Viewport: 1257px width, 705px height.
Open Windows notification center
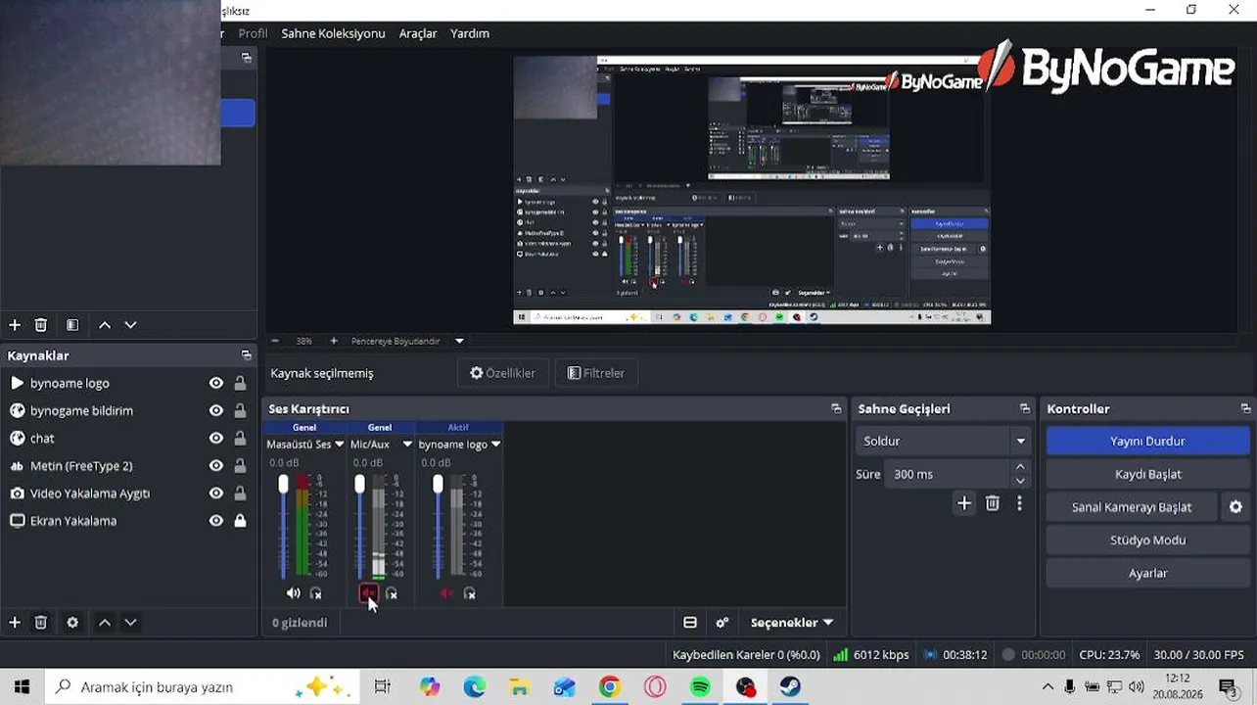(x=1228, y=687)
